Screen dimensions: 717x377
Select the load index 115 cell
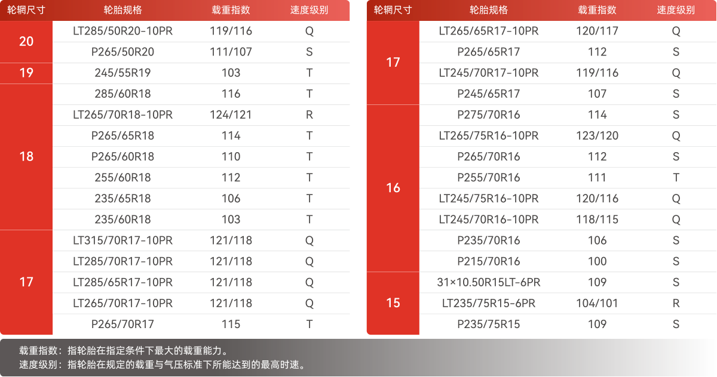231,325
